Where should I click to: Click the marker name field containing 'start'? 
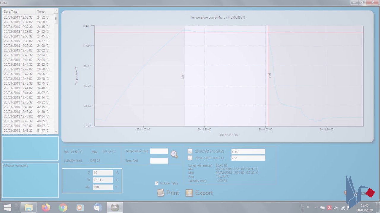pyautogui.click(x=248, y=151)
